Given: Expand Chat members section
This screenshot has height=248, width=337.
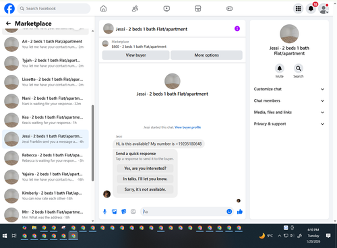Looking at the screenshot, I should point(289,100).
